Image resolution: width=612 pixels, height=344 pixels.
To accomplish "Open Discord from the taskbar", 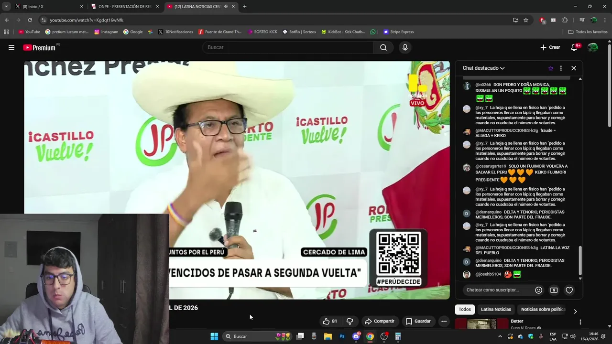I will pos(356,336).
